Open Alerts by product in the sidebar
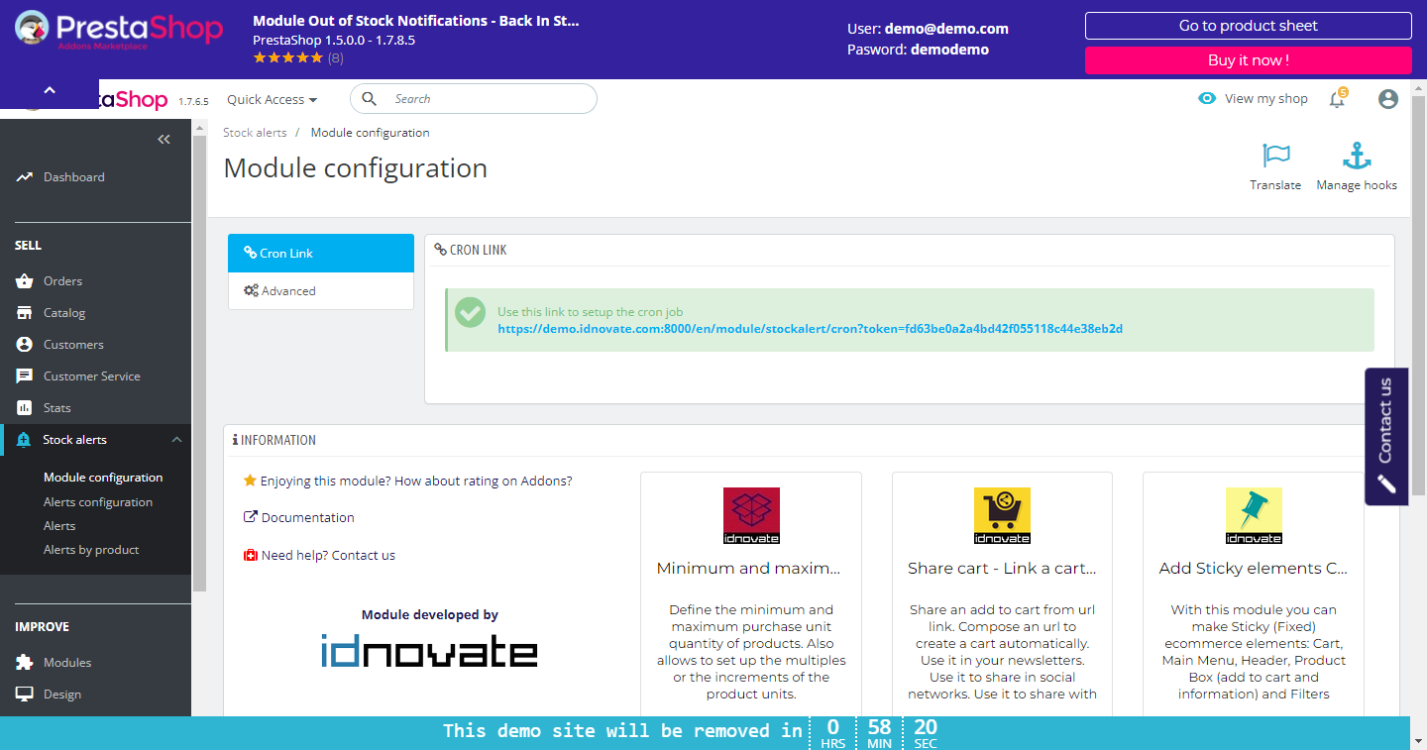 coord(91,550)
